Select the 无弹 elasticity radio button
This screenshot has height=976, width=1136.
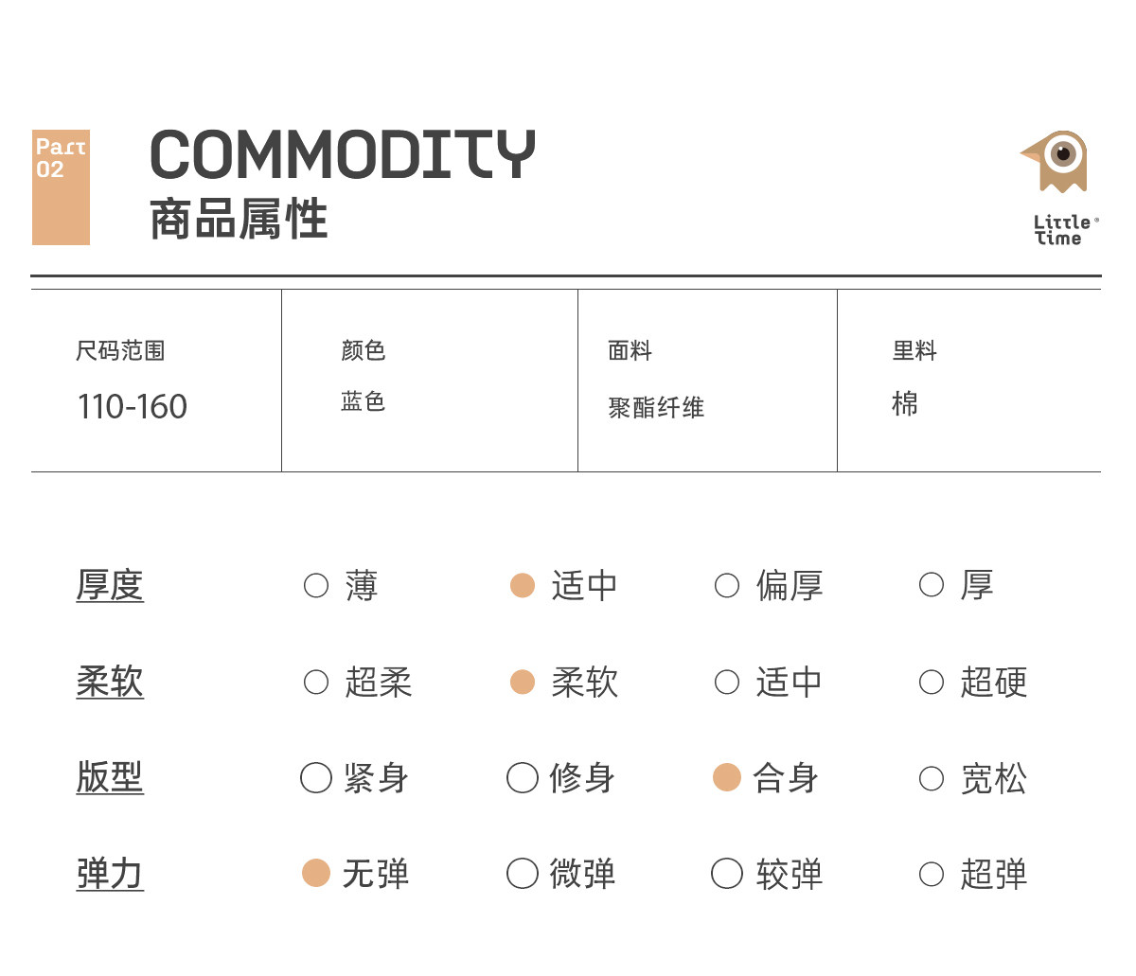coord(316,874)
